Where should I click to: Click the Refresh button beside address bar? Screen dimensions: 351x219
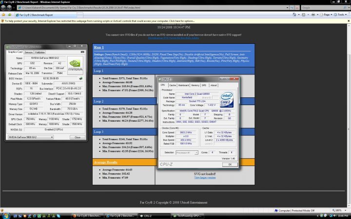point(292,8)
